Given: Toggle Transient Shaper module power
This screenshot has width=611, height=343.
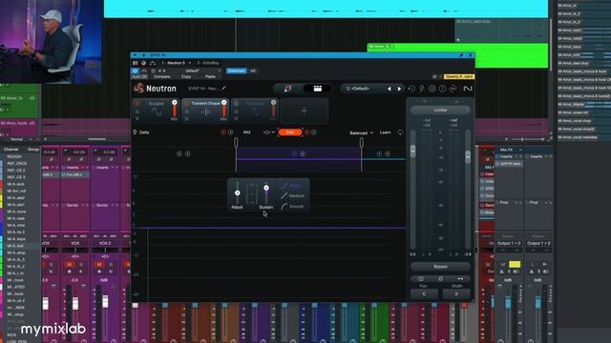Looking at the screenshot, I should pos(187,104).
